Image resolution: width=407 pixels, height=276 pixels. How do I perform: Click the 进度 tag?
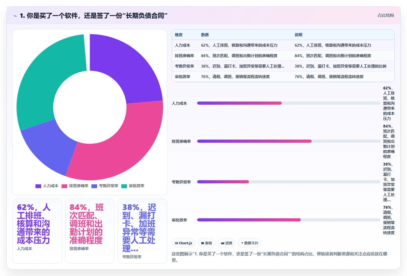(x=226, y=243)
